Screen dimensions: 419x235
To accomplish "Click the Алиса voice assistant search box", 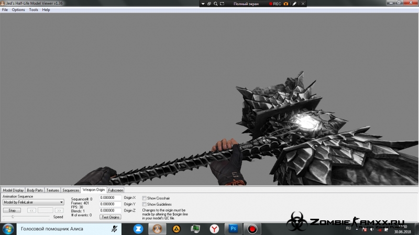I will click(x=69, y=229).
